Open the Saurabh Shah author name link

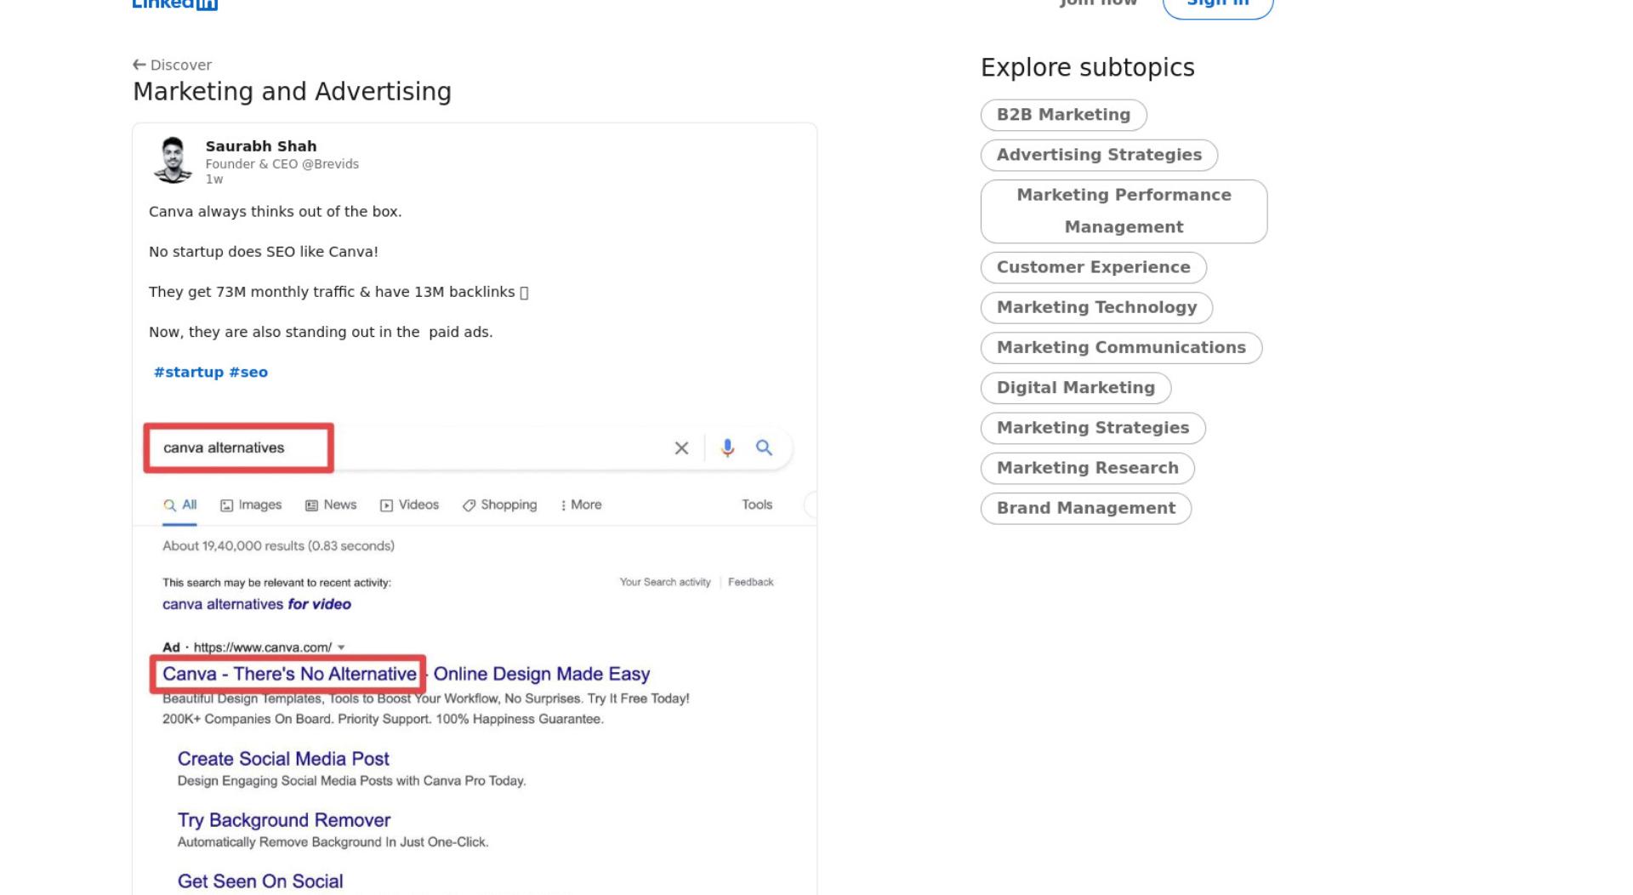[x=261, y=146]
